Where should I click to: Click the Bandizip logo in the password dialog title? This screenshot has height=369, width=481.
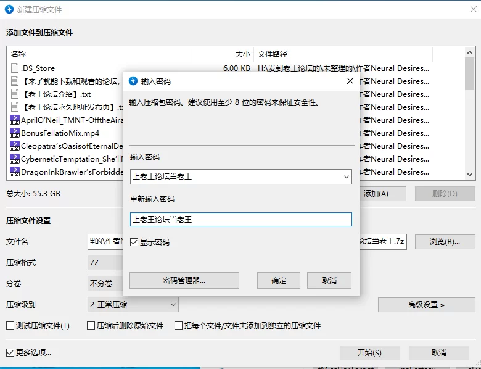[133, 81]
